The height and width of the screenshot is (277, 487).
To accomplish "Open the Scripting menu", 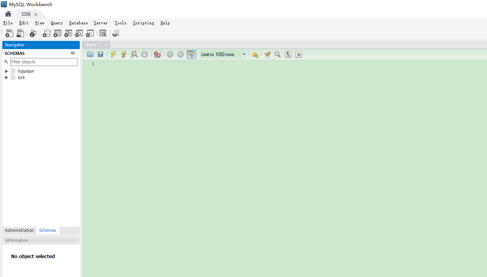I will coord(143,23).
